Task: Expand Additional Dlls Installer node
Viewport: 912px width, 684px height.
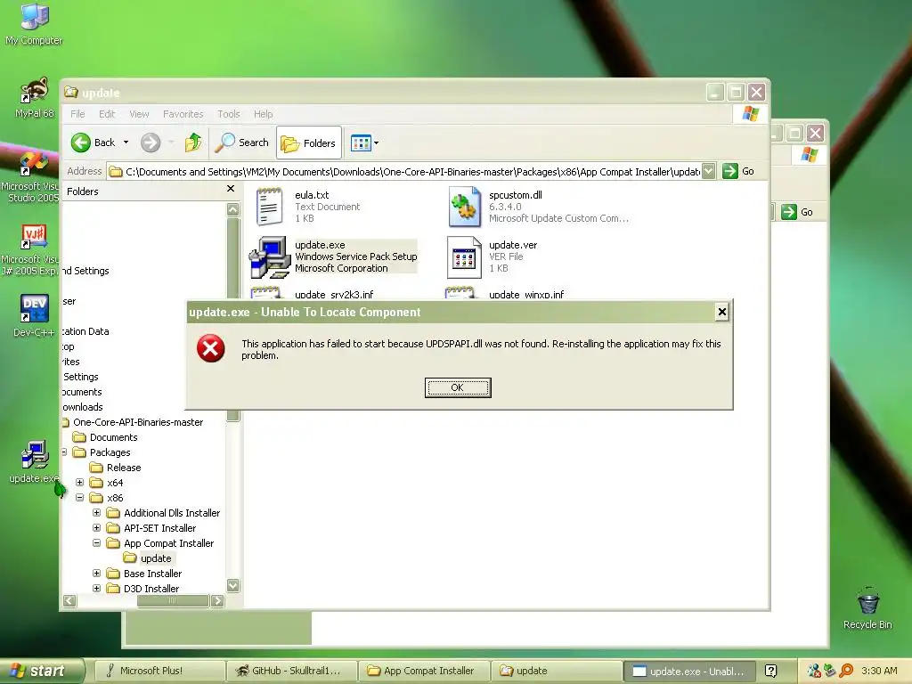Action: coord(96,513)
